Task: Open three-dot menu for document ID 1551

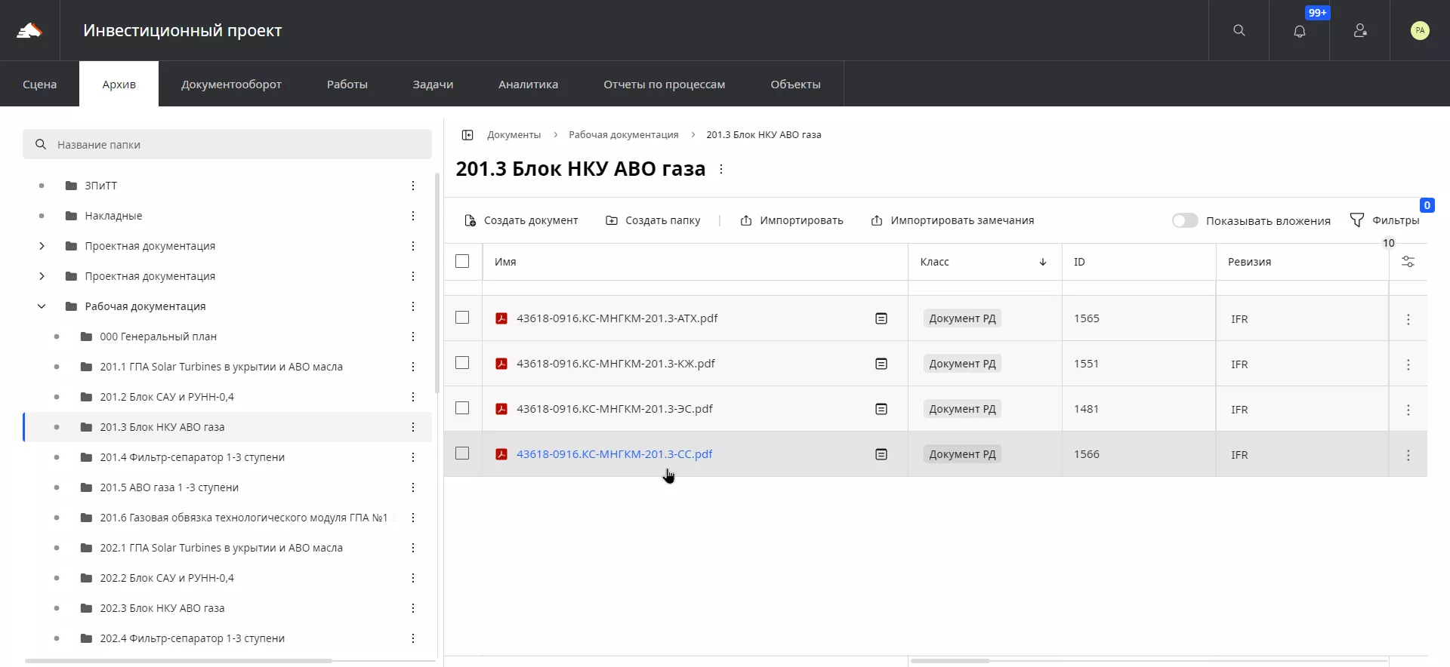Action: point(1408,364)
